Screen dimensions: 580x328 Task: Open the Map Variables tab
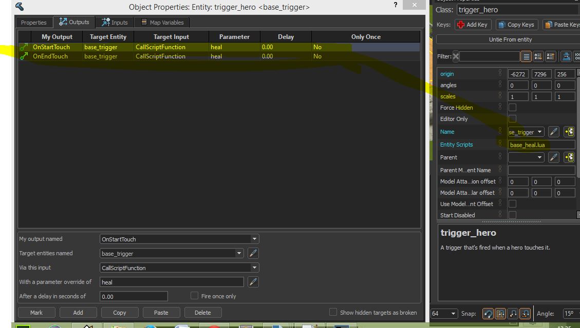click(162, 22)
